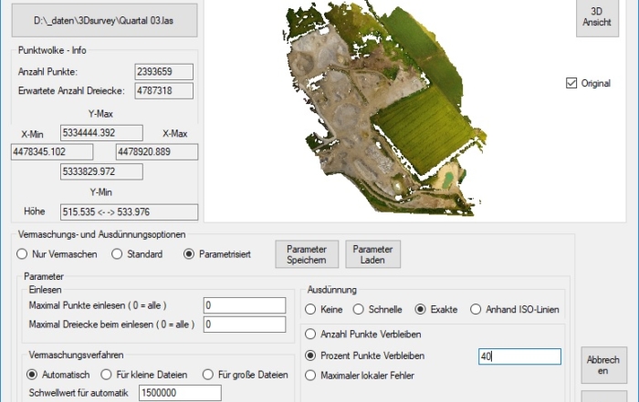Choose the Parametrisiert radio button
Image resolution: width=639 pixels, height=402 pixels.
click(x=190, y=254)
